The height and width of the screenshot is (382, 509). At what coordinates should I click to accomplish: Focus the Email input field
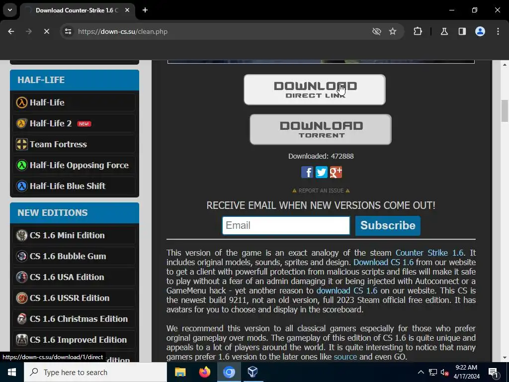pyautogui.click(x=286, y=225)
